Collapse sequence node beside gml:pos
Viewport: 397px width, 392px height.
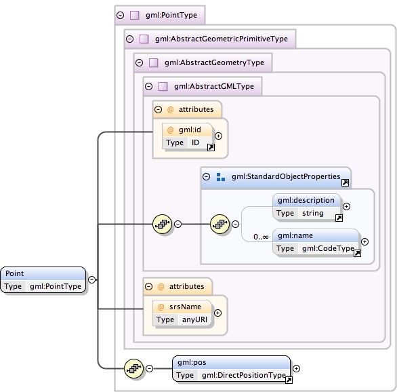[150, 368]
